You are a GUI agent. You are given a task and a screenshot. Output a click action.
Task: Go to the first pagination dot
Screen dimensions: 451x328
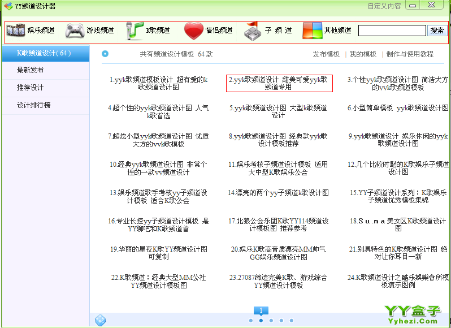click(x=251, y=321)
